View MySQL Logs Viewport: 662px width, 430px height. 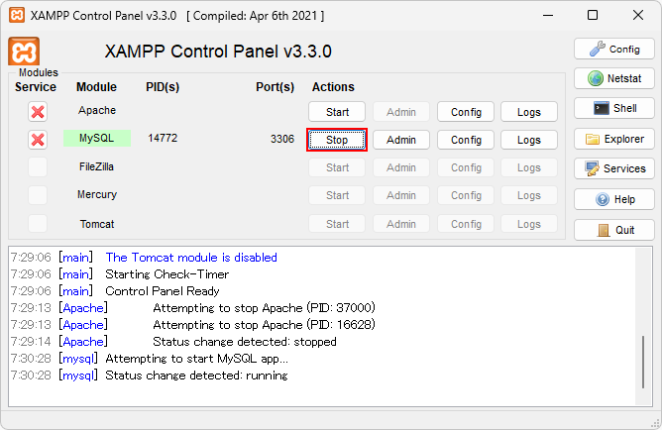[529, 140]
